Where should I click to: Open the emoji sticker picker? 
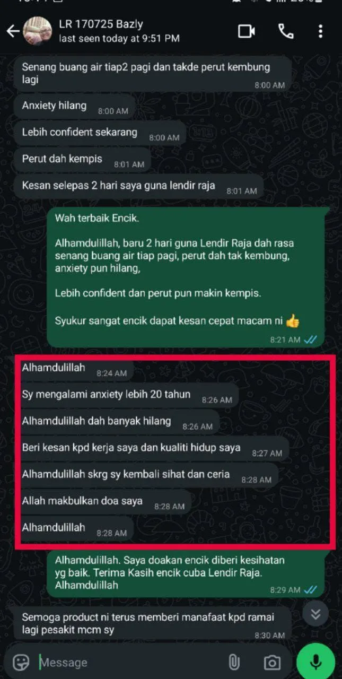[21, 662]
